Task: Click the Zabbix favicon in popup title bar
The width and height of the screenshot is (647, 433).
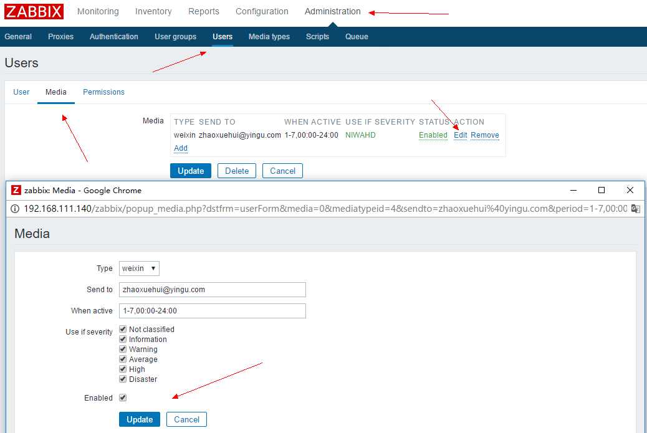Action: click(16, 190)
